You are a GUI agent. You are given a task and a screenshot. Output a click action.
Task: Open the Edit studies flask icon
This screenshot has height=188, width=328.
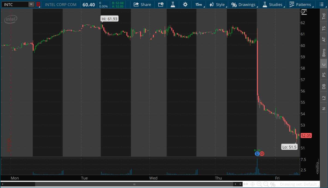point(173,4)
